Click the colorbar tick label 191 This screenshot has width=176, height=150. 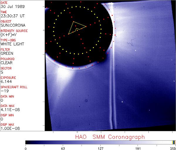138,149
